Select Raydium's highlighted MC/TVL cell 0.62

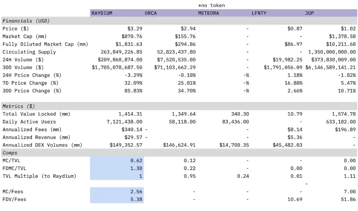136,161
